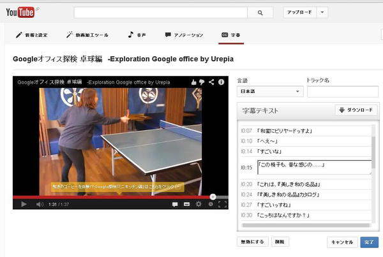Expand the 日本語 language dropdown
The height and width of the screenshot is (257, 383).
tap(269, 92)
